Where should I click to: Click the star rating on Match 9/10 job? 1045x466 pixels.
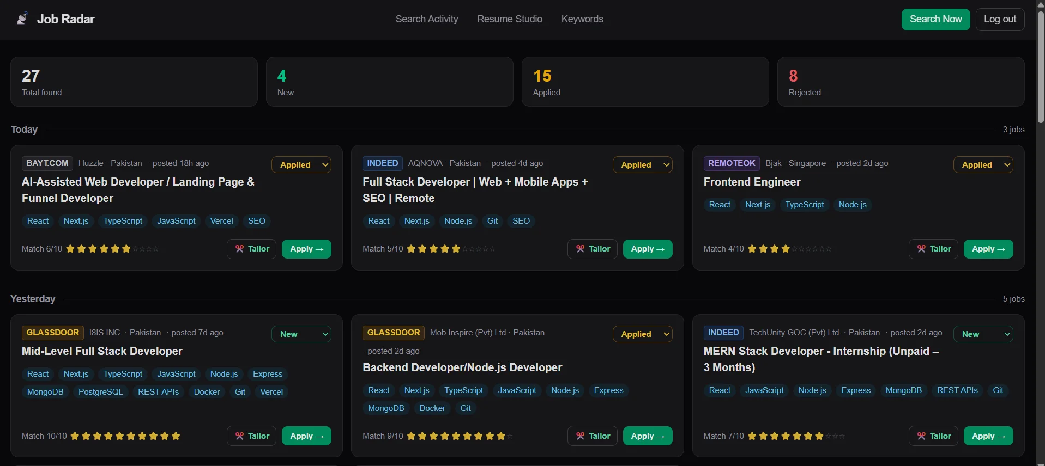pos(460,436)
